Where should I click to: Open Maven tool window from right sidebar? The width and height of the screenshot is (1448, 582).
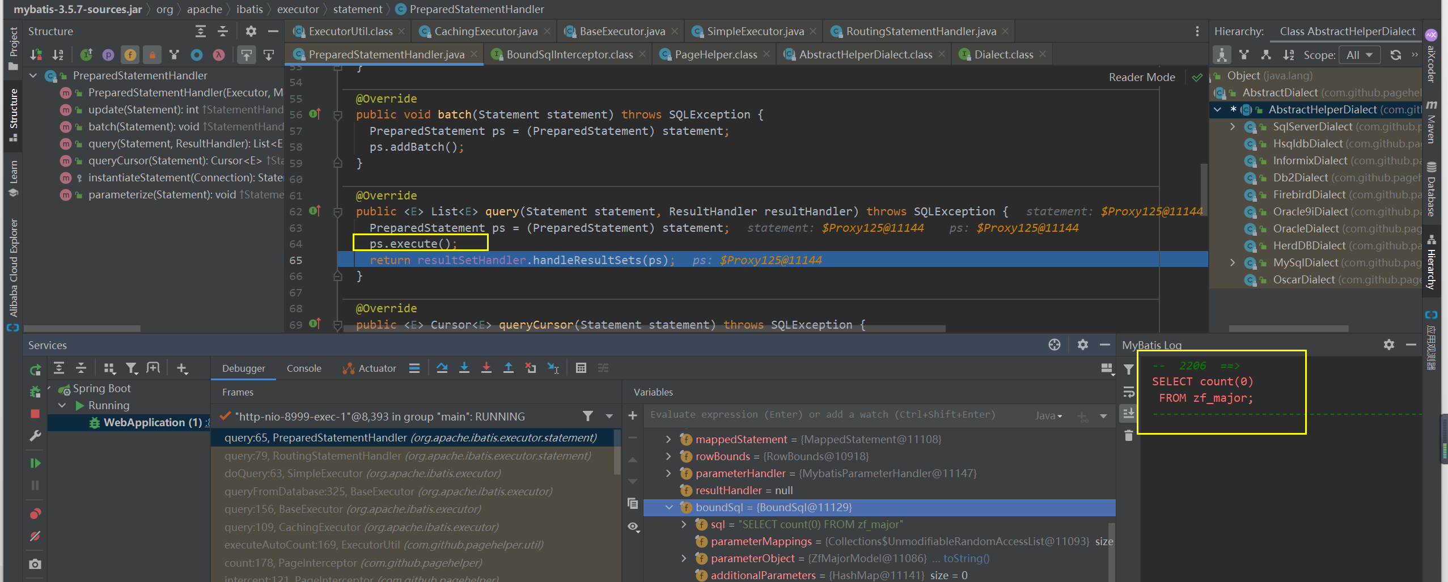pos(1431,122)
